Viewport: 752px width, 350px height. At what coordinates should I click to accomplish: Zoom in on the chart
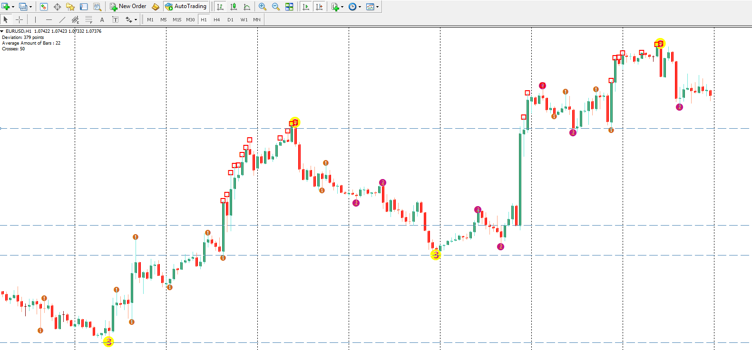[x=262, y=7]
